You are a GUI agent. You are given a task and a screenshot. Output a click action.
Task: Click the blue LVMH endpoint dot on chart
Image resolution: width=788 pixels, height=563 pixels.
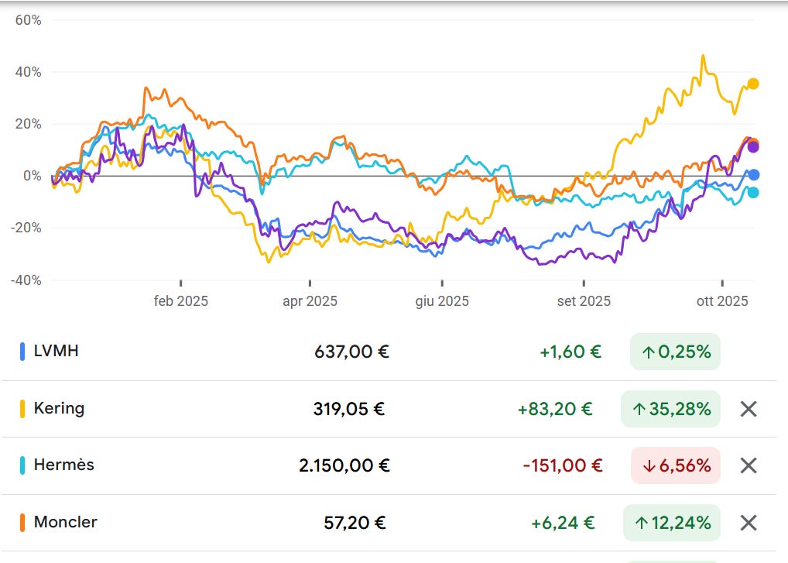(x=753, y=175)
